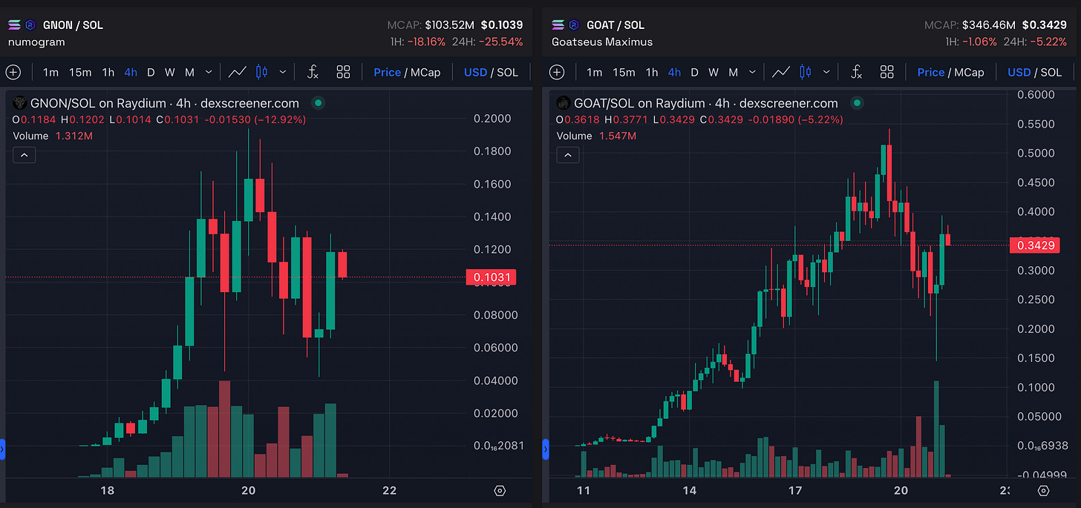Image resolution: width=1081 pixels, height=508 pixels.
Task: Click Raydium icon beside GNON / SOL
Action: tap(30, 24)
